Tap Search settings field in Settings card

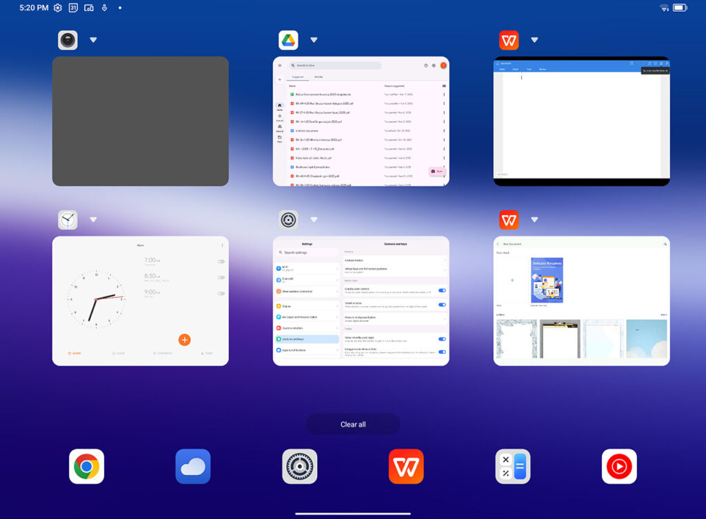tap(307, 252)
